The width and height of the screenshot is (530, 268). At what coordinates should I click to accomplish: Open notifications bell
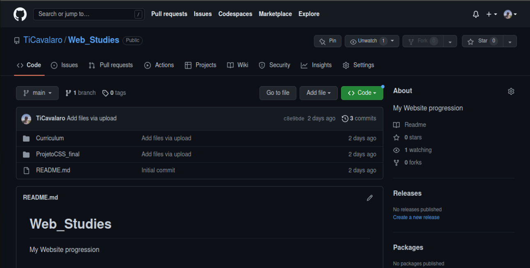click(476, 14)
